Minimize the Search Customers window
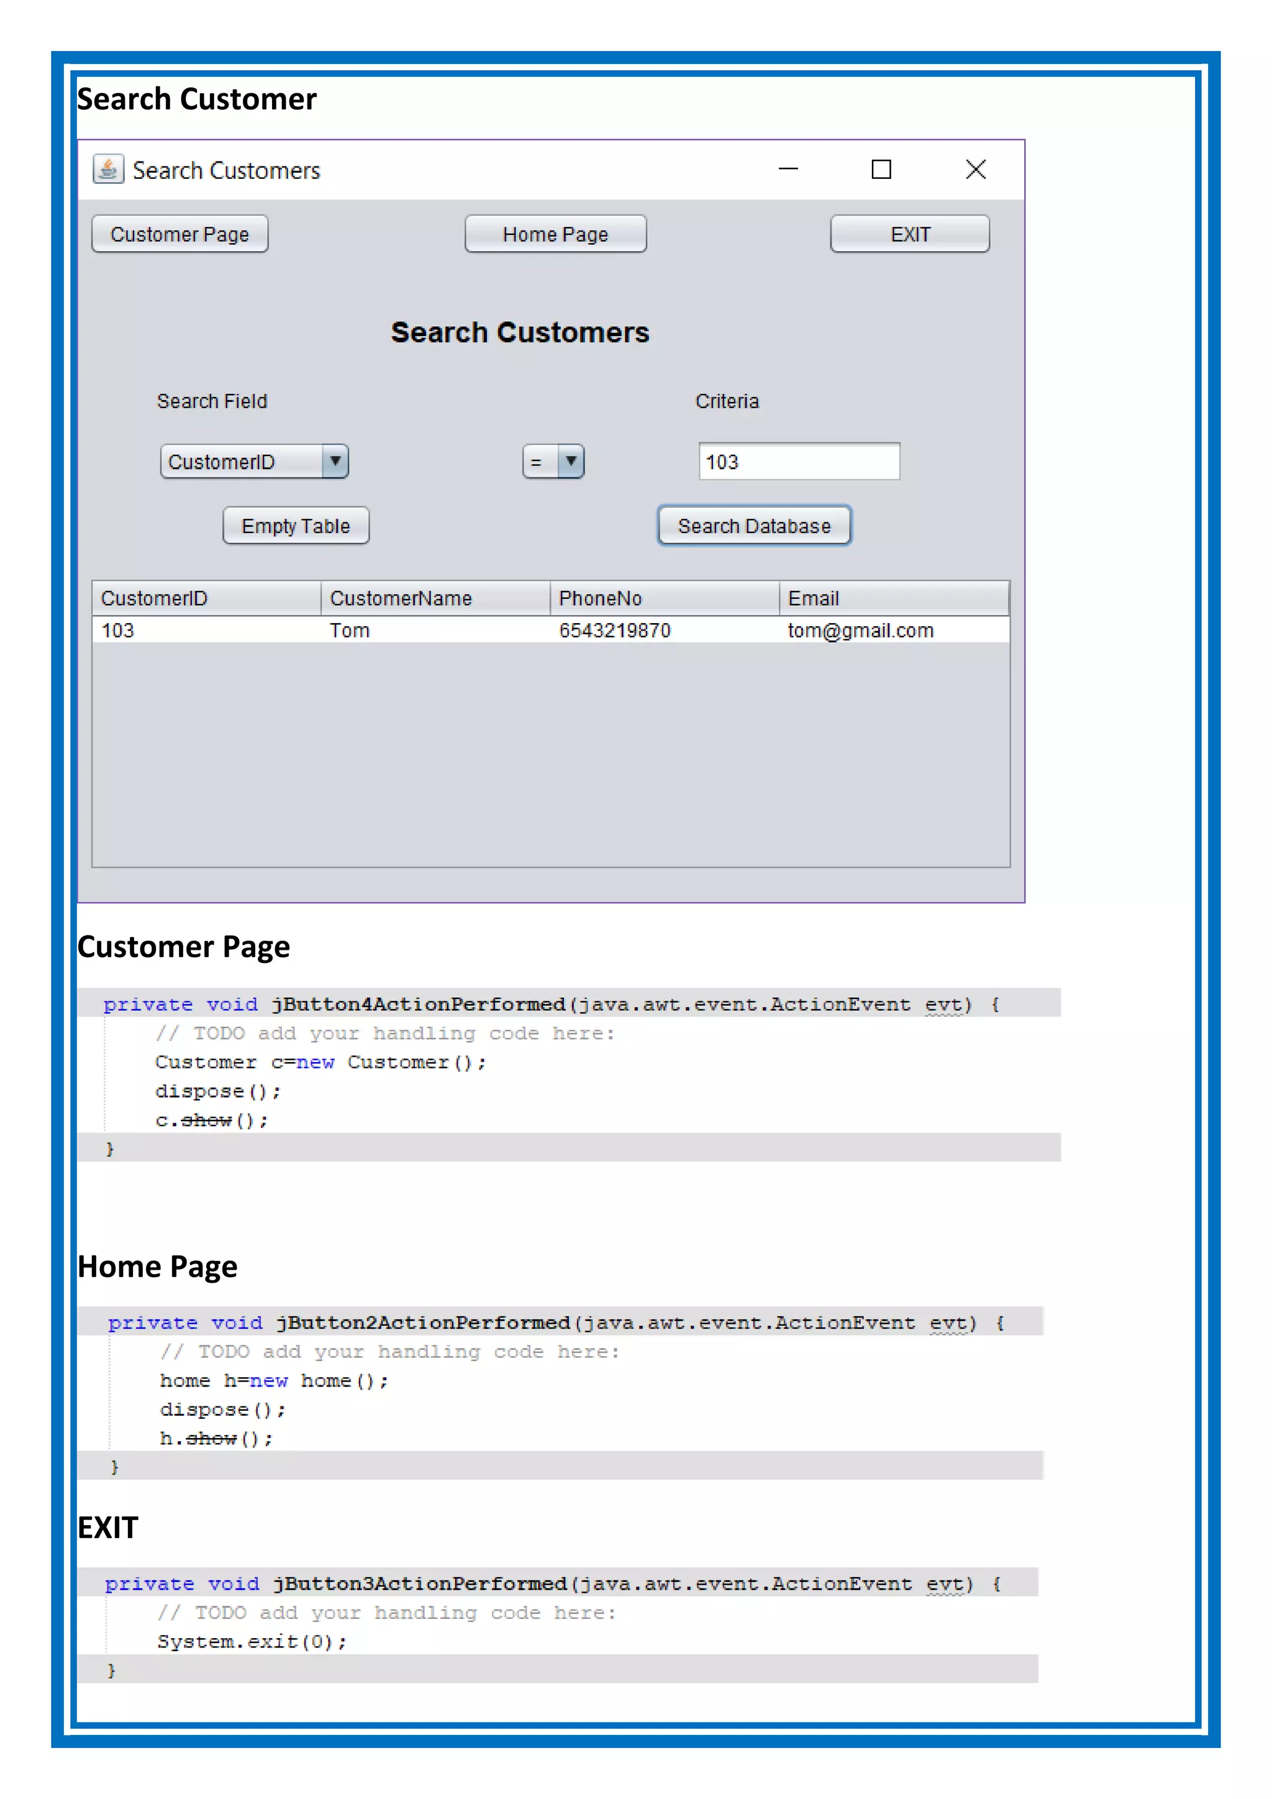The width and height of the screenshot is (1272, 1799). coord(788,169)
